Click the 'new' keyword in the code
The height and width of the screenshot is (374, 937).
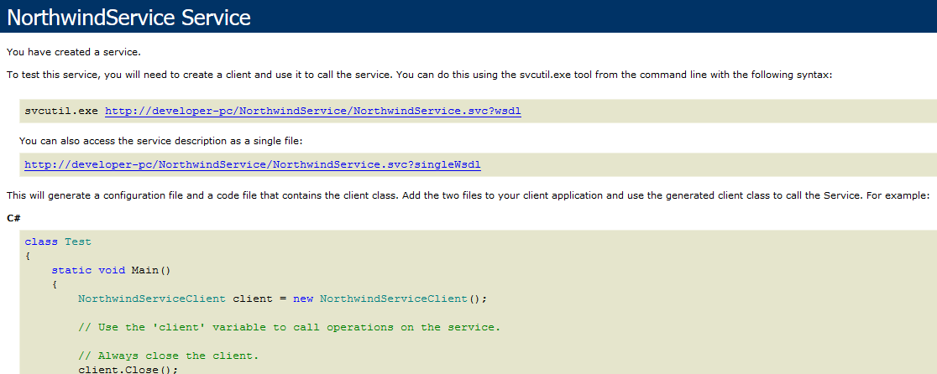tap(302, 299)
